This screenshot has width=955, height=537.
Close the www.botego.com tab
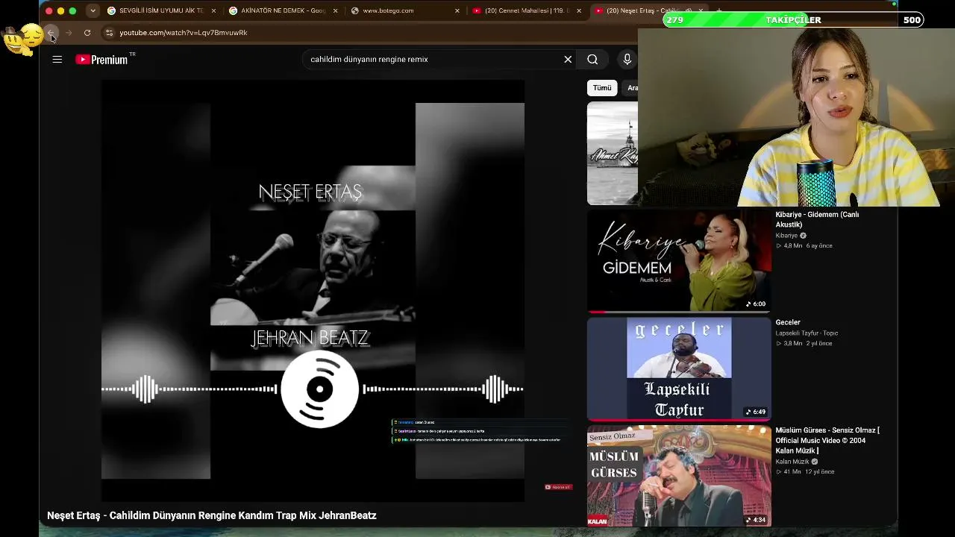457,11
